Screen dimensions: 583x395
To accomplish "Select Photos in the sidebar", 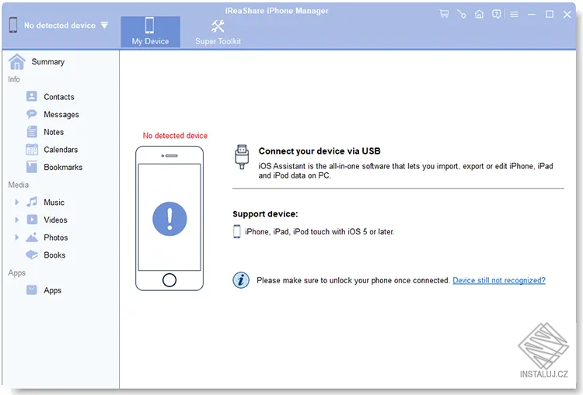I will (x=56, y=237).
